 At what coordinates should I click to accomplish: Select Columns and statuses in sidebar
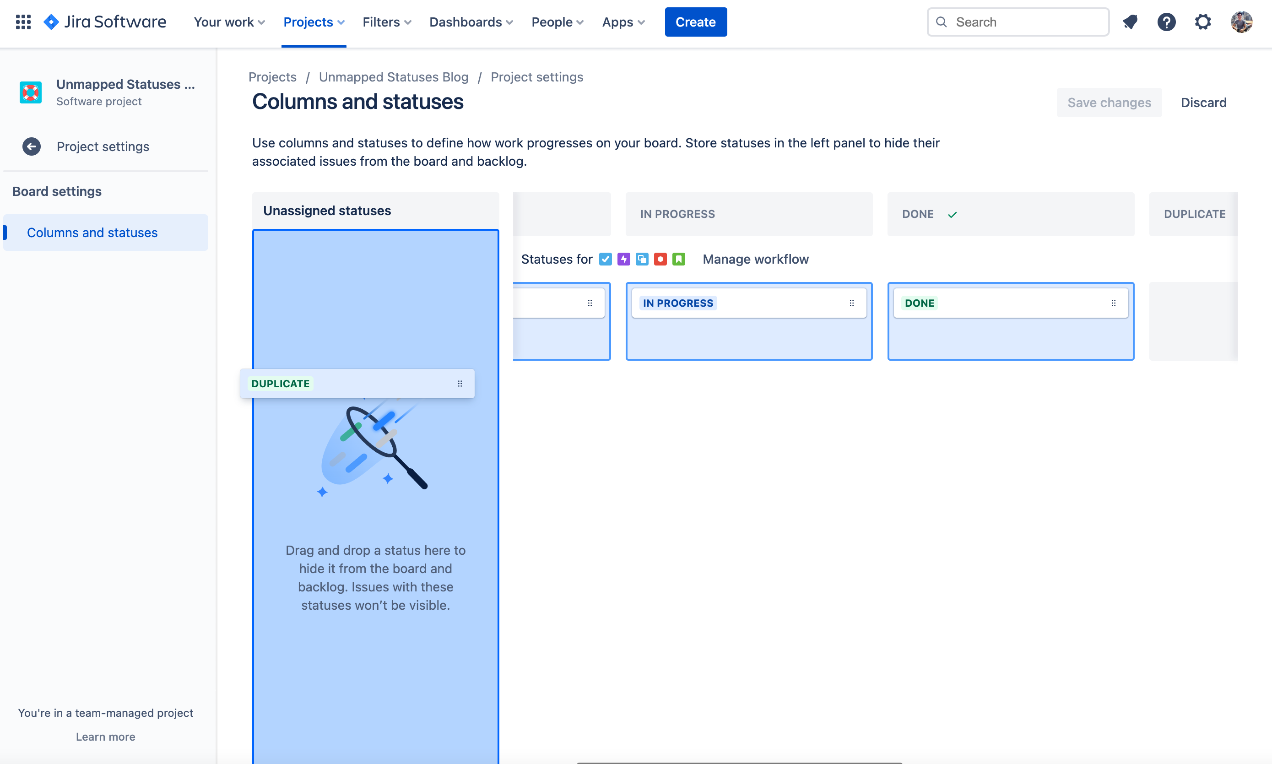[x=106, y=233]
